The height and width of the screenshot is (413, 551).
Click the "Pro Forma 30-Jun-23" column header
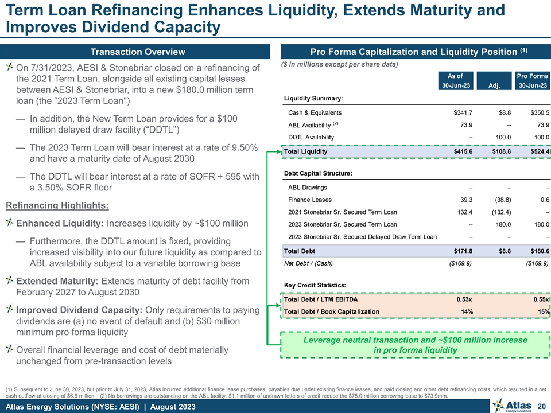click(x=531, y=80)
